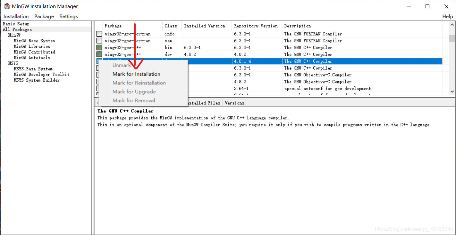Click first 'The GNU Objective-C Compiler' description
456x235 pixels.
tap(318, 75)
